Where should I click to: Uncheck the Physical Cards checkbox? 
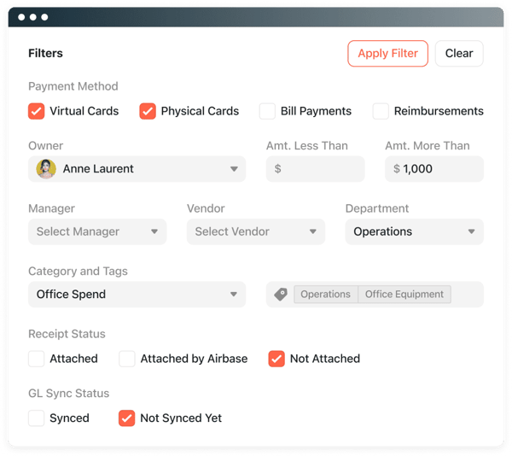point(148,111)
